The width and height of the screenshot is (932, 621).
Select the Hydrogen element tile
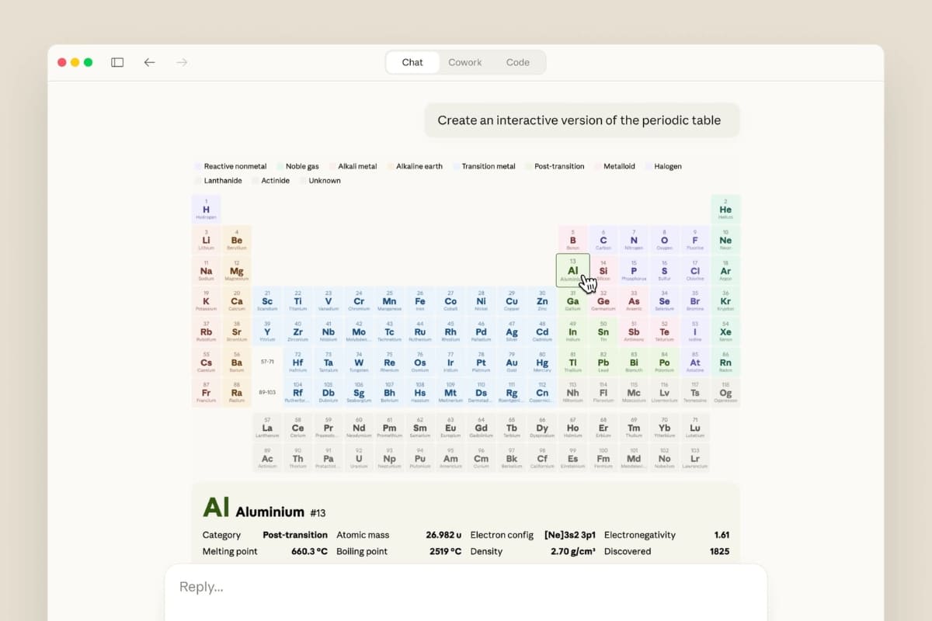pos(206,210)
